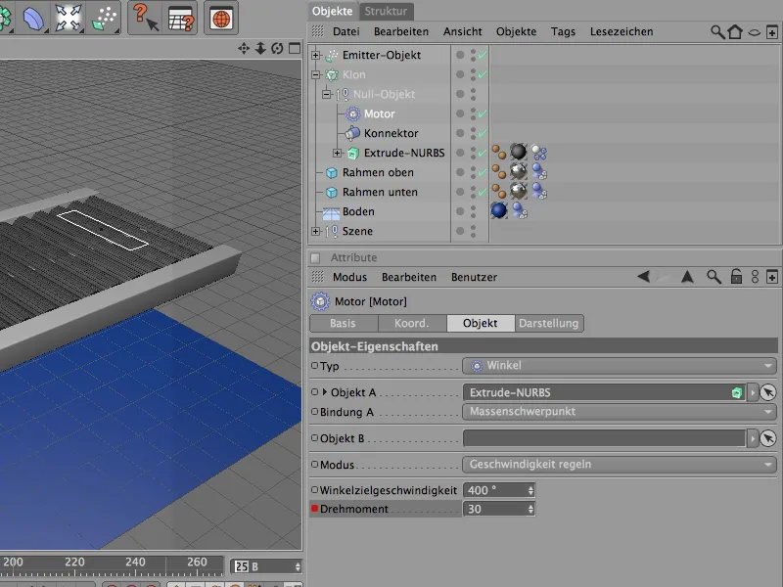Viewport: 783px width, 587px height.
Task: Expand the Extrude-NURBS tree node
Action: pos(338,153)
